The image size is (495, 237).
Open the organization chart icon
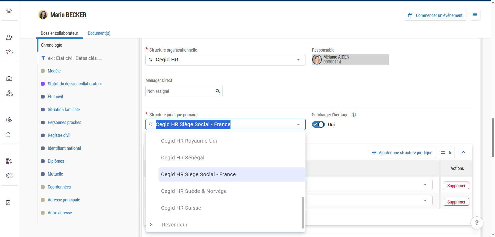click(9, 93)
